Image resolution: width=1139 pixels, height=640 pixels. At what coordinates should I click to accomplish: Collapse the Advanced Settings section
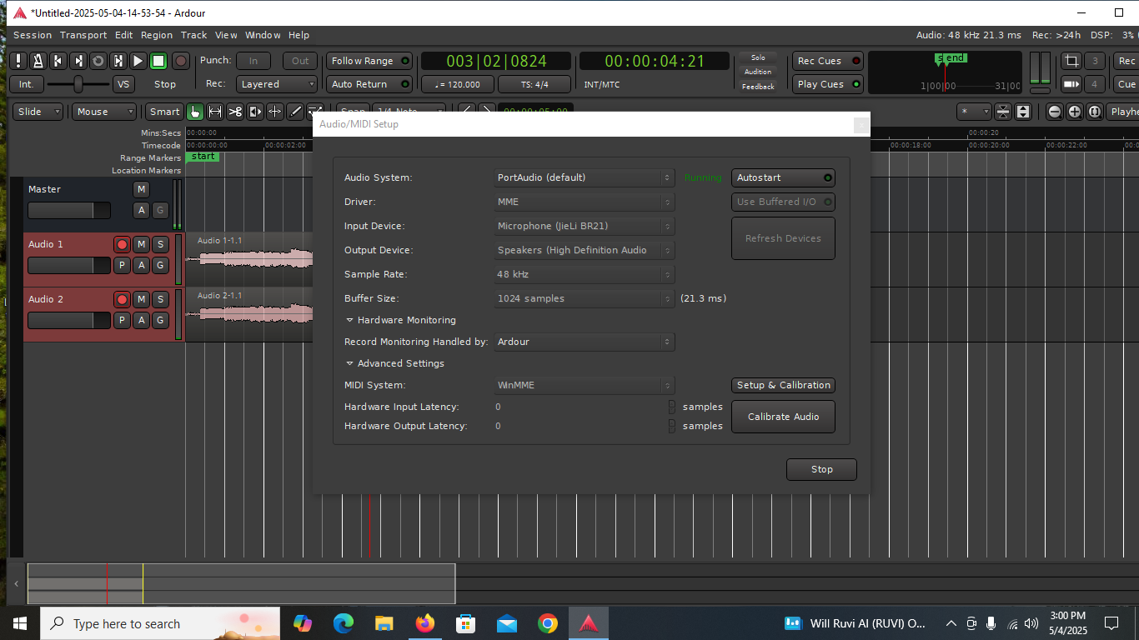350,363
